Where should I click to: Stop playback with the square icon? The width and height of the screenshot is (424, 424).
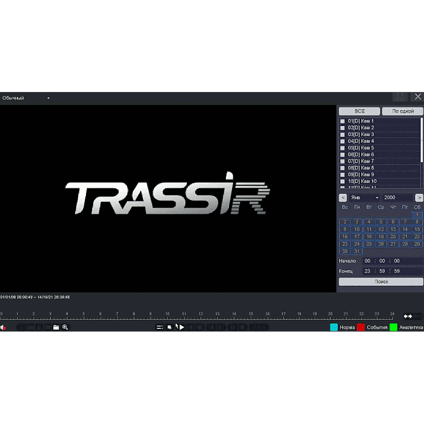pos(170,328)
